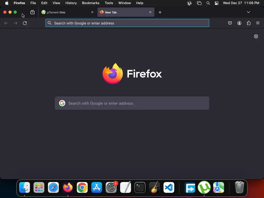Viewport: 264px width, 198px height.
Task: Focus the address bar search field
Action: 127,23
